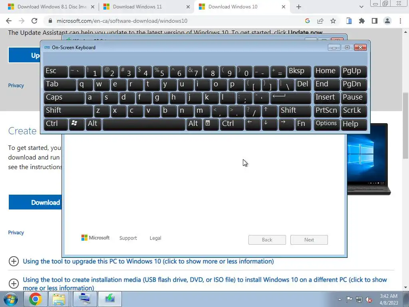Toggle the right Shift key
The height and width of the screenshot is (307, 409).
(295, 111)
